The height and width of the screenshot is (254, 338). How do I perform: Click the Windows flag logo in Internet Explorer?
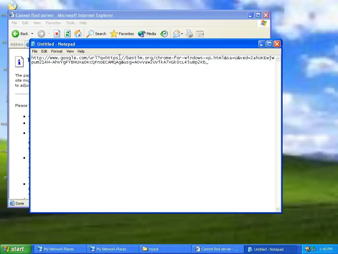[263, 23]
